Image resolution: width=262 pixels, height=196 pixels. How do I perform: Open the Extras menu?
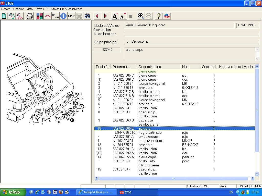click(39, 9)
